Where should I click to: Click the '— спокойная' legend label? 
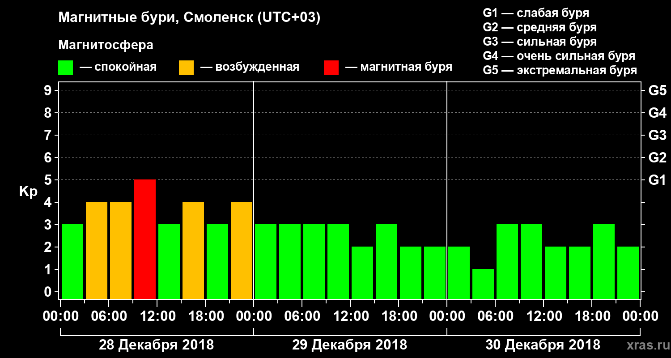tap(118, 68)
